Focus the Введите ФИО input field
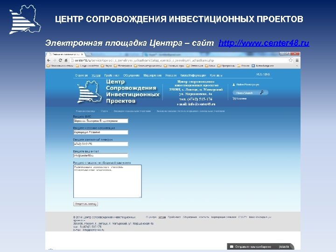 pos(101,121)
